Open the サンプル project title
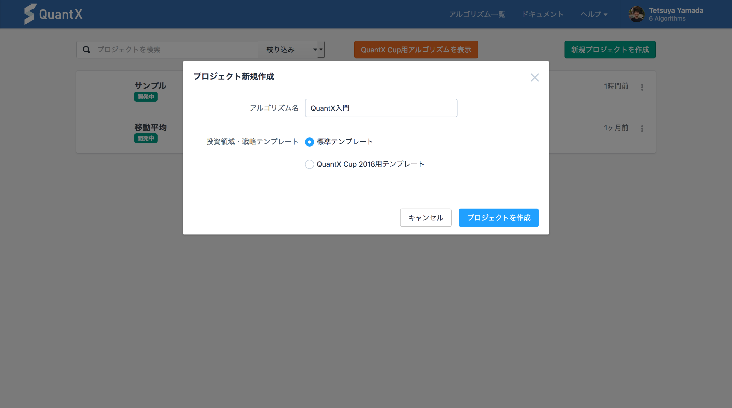732x408 pixels. click(150, 86)
